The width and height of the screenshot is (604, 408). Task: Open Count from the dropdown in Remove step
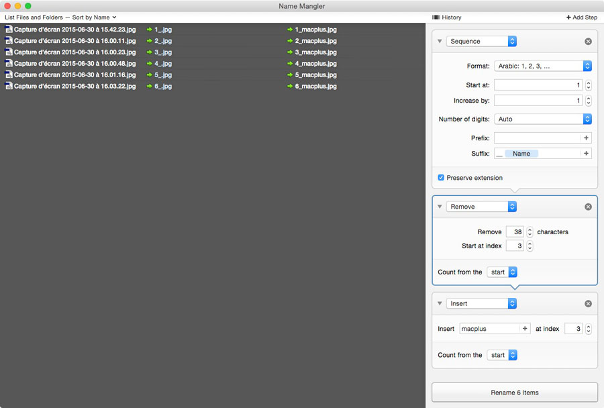502,272
